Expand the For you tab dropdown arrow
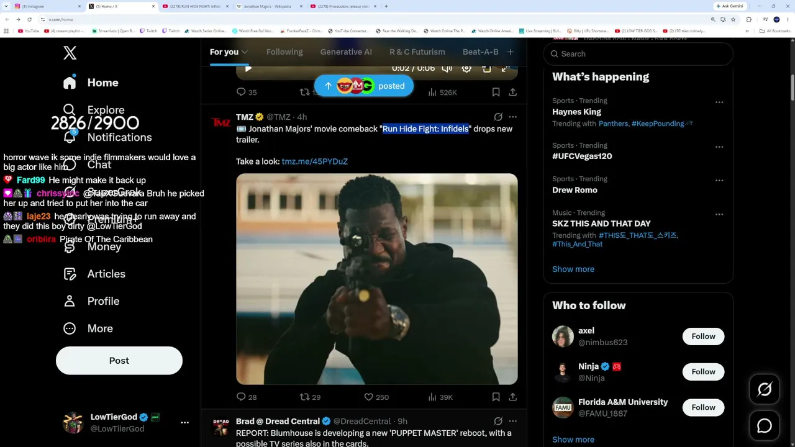The height and width of the screenshot is (447, 795). point(245,52)
